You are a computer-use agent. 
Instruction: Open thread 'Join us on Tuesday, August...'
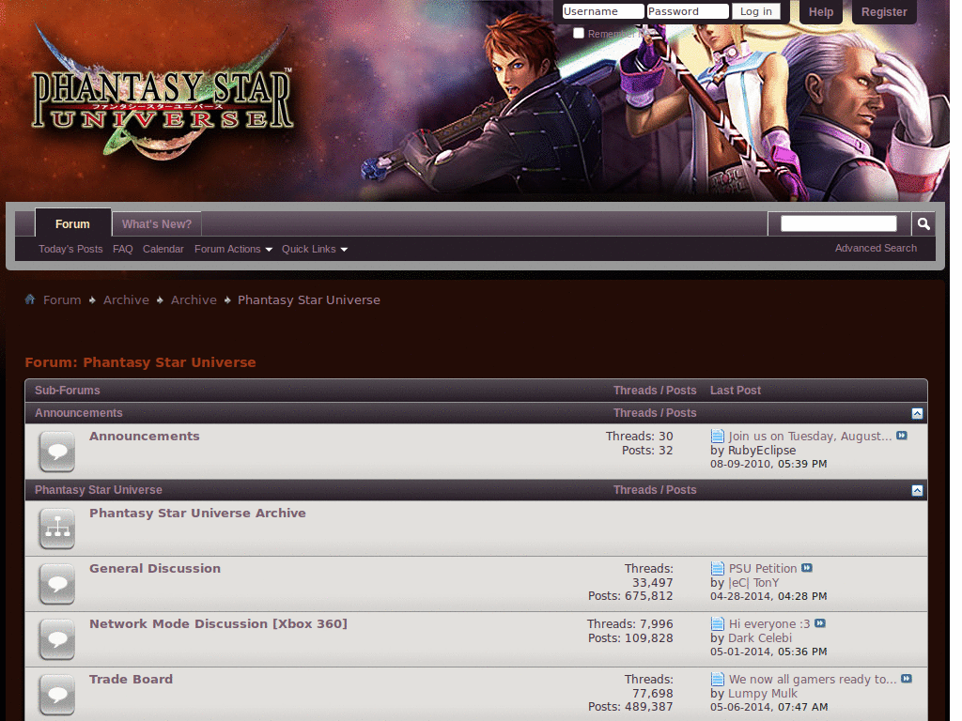pyautogui.click(x=810, y=436)
